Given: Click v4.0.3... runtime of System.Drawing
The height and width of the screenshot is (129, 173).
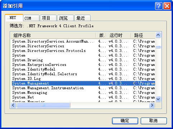Looking at the screenshot, I should 118,60.
